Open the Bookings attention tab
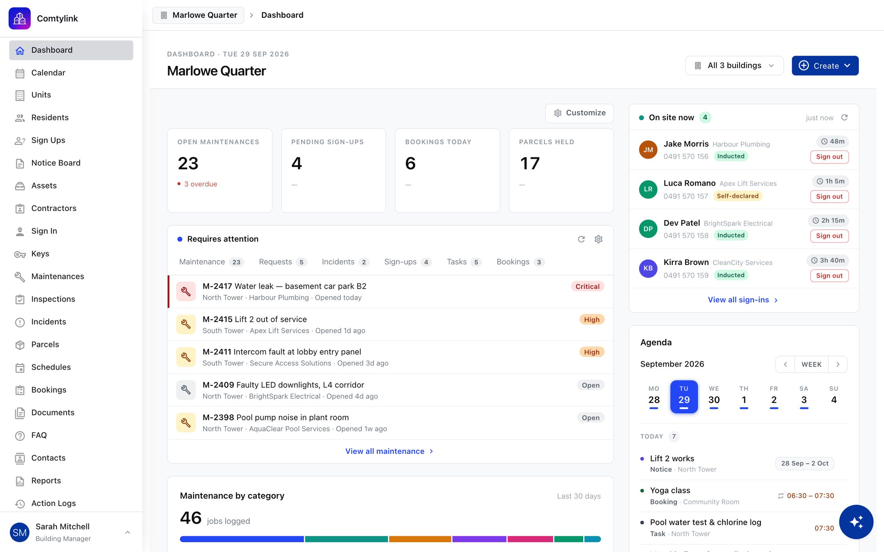 [x=521, y=262]
